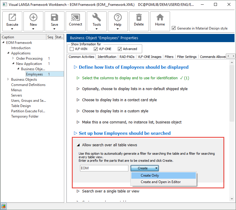Open the Help question mark icon
This screenshot has width=236, height=210.
pos(118,17)
